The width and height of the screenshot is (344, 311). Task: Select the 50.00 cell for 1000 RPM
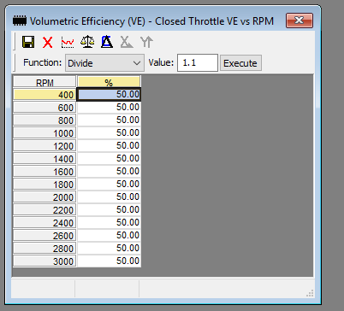(x=109, y=133)
